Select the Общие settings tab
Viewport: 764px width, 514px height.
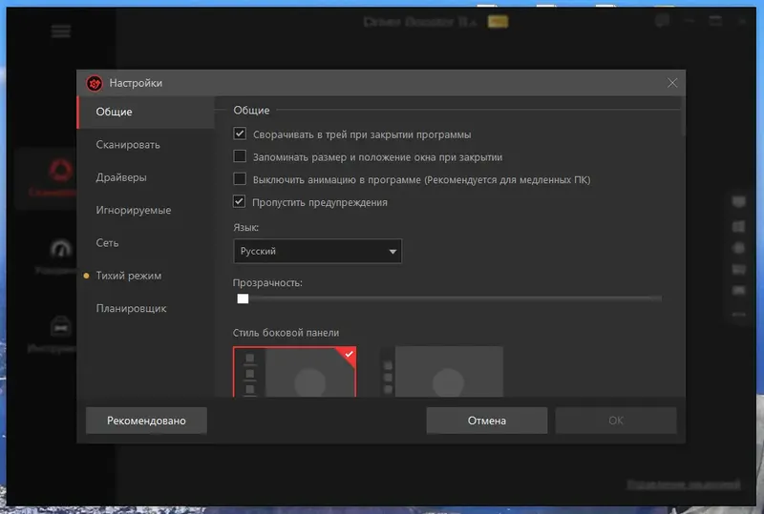click(146, 112)
